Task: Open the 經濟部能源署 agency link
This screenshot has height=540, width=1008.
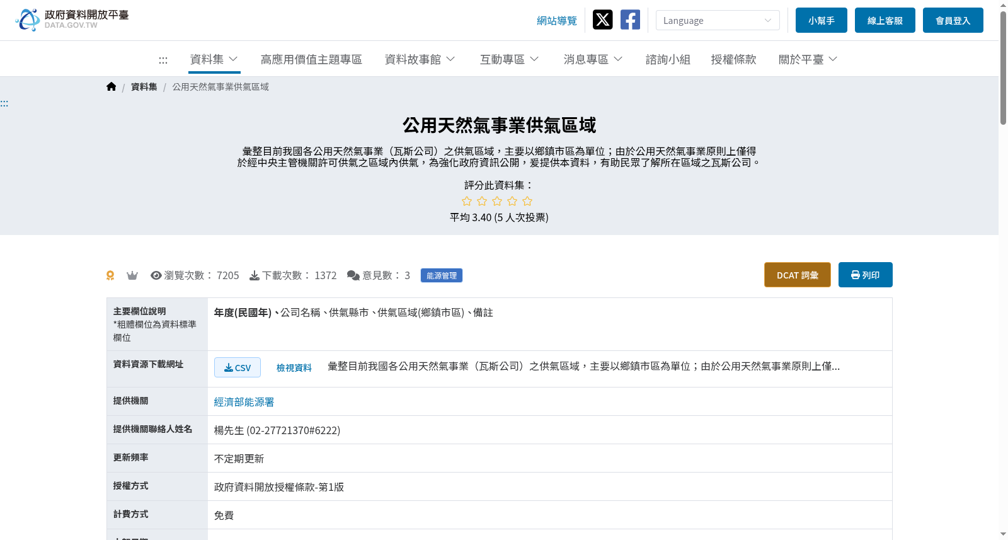Action: [244, 402]
